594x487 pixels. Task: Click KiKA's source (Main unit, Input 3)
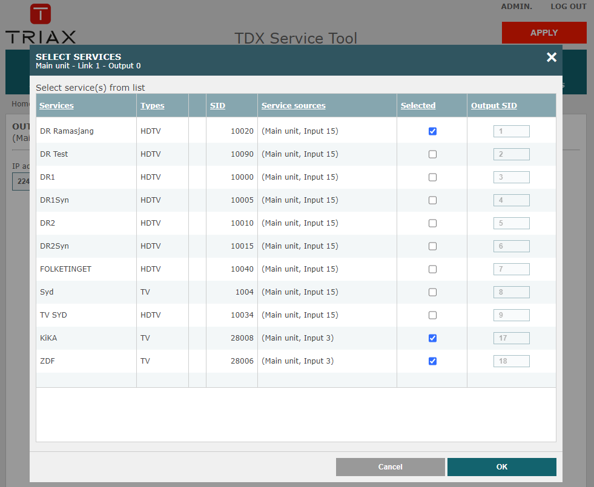click(x=297, y=338)
